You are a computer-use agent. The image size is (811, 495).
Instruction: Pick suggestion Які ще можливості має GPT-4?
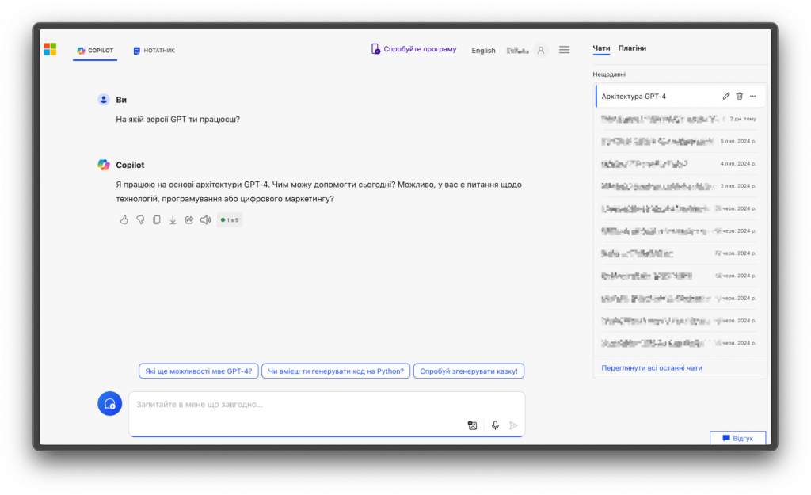(199, 371)
